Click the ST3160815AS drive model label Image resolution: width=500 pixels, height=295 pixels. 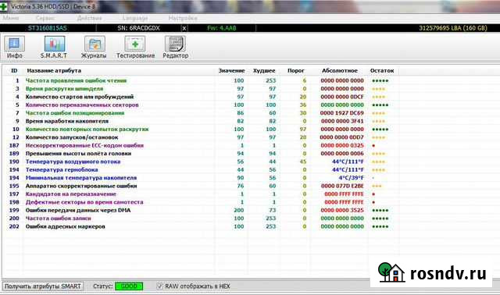point(47,28)
